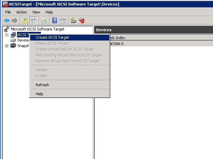Collapse the iSCSI Targets tree node

(7, 35)
